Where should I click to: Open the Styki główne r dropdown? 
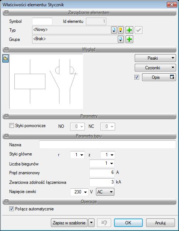(78, 155)
